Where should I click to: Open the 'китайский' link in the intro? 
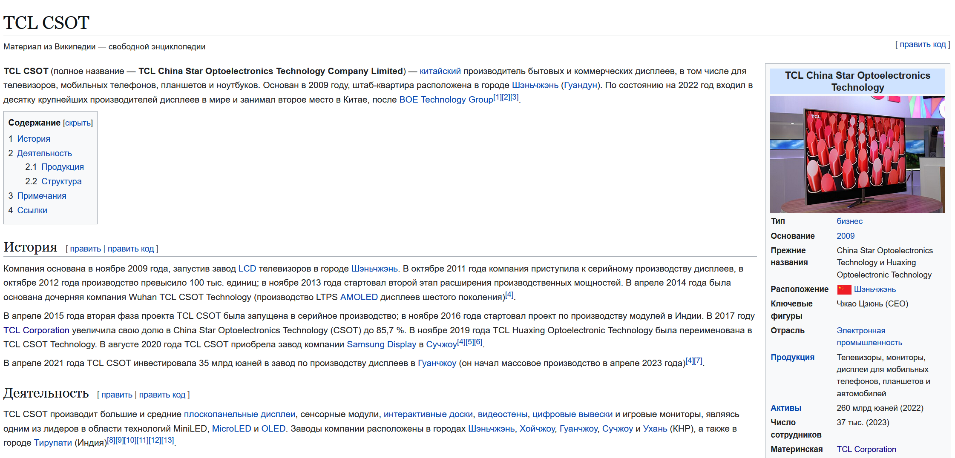tap(440, 71)
